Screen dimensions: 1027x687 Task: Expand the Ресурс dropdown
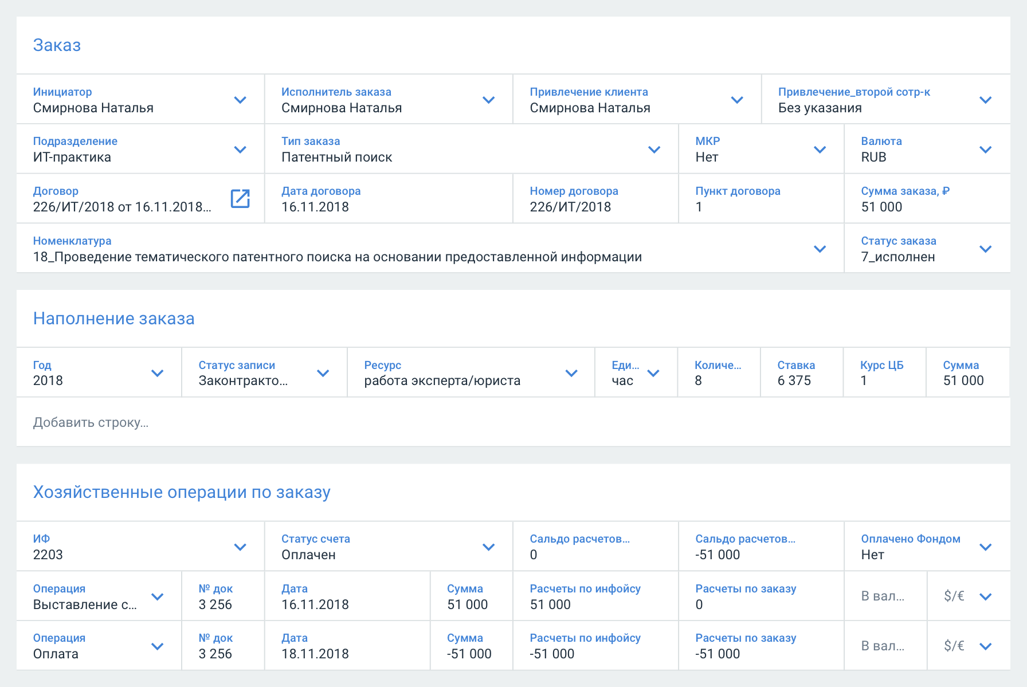point(571,373)
